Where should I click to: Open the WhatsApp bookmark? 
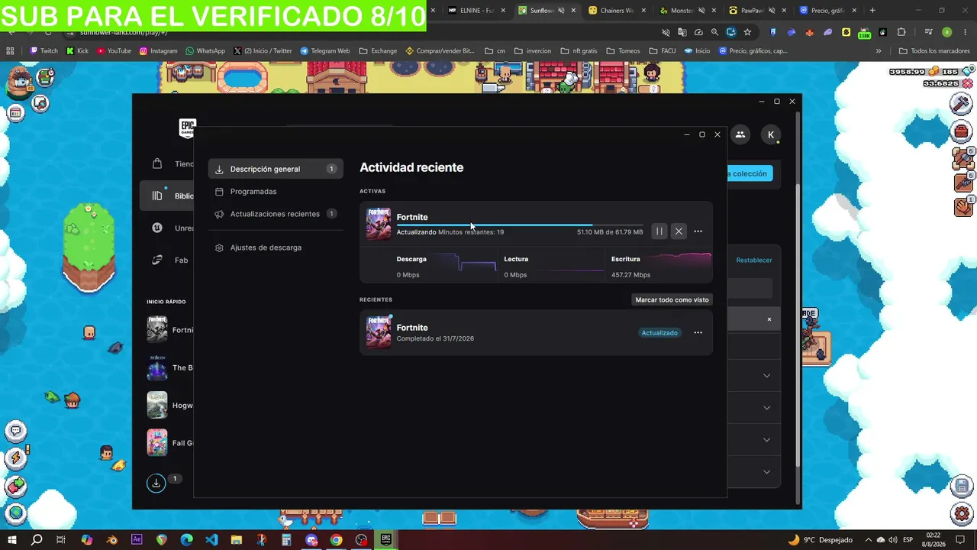[x=205, y=51]
